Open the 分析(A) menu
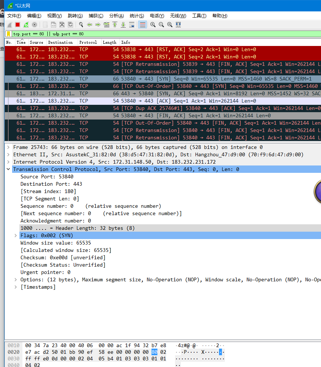Viewport: 321px width, 367px height. tap(117, 16)
